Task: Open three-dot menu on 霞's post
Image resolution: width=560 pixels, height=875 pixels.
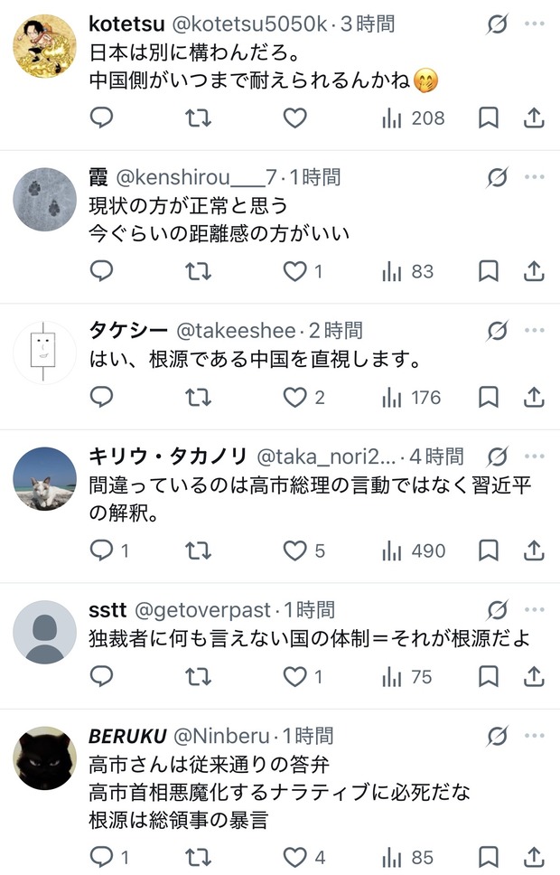Action: pyautogui.click(x=535, y=177)
